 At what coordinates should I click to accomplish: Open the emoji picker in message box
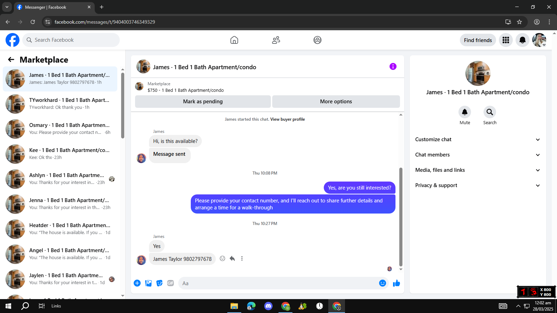(383, 283)
